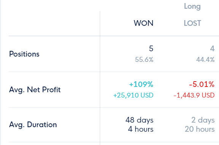219x145 pixels.
Task: Click the 48 days duration text
Action: tap(140, 120)
